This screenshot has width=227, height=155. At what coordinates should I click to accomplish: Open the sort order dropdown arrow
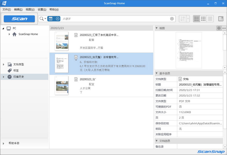click(x=188, y=19)
